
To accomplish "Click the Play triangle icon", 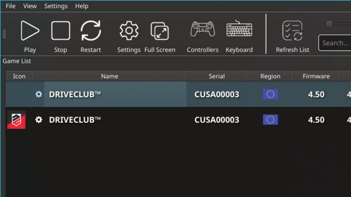I will (x=30, y=31).
